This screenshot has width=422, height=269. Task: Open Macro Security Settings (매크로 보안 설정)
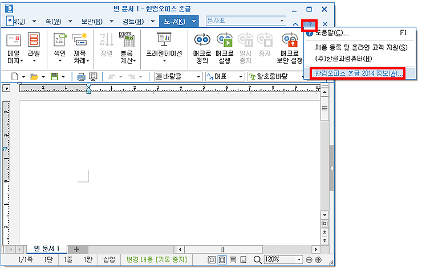(x=290, y=48)
